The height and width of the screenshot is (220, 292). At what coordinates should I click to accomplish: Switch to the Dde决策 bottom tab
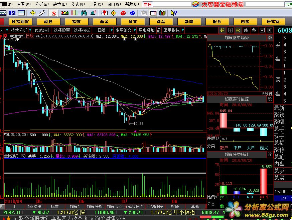click(x=34, y=207)
